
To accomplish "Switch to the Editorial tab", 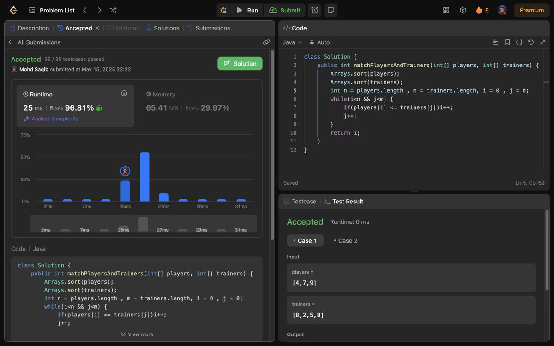I will tap(122, 28).
